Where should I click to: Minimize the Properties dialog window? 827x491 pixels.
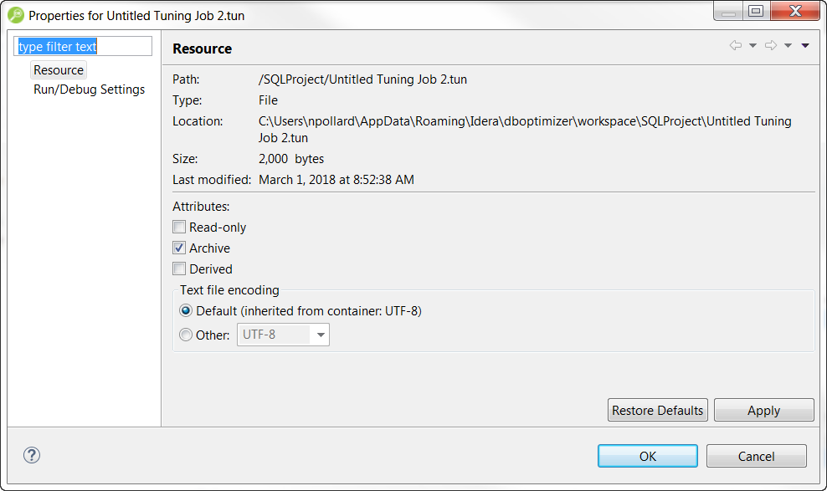click(729, 11)
